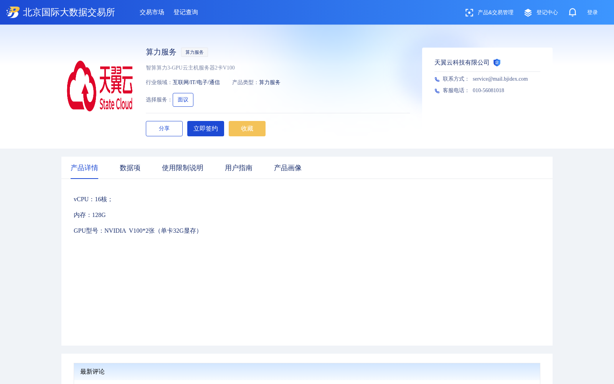The height and width of the screenshot is (384, 614).
Task: Click product title 算力服务 heading
Action: click(161, 52)
